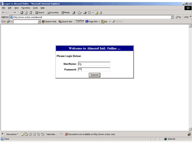The image size is (192, 144).
Task: Click the 'Welcome to Almond Intl. Online ...' header
Action: [94, 48]
